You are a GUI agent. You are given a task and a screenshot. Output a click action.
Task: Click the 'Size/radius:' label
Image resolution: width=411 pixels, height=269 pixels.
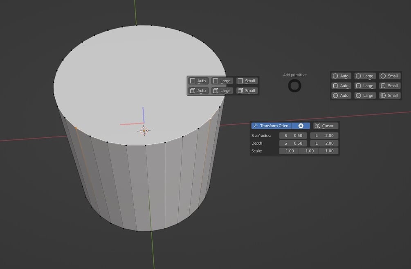(x=261, y=136)
